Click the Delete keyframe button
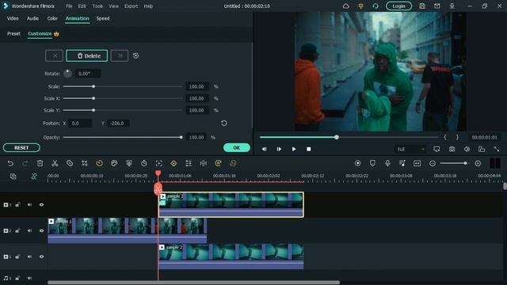Image resolution: width=507 pixels, height=285 pixels. [x=86, y=55]
